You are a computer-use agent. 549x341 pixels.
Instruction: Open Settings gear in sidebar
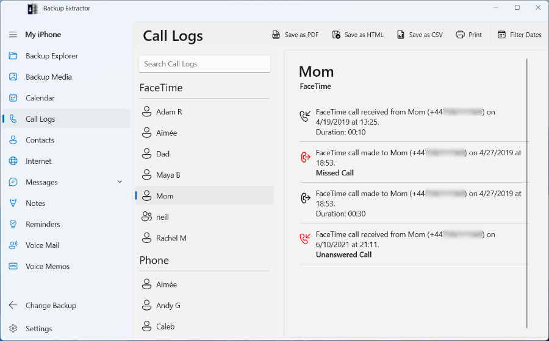13,329
